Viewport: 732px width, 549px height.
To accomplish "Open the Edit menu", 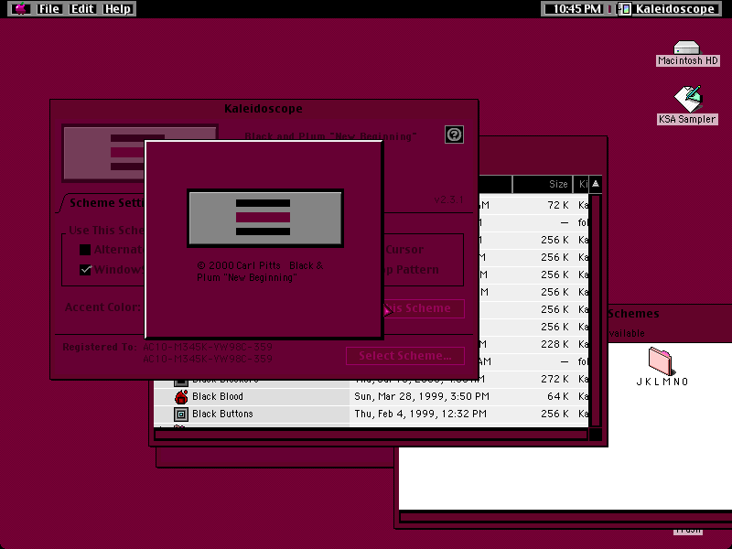I will coord(82,8).
